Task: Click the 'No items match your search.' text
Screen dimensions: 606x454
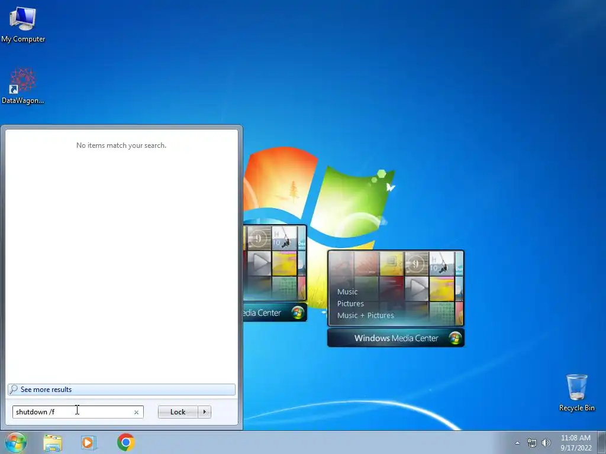Action: [x=121, y=145]
